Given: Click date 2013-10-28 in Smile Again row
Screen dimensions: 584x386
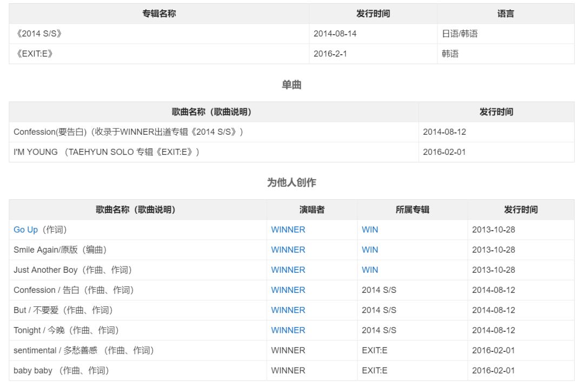Looking at the screenshot, I should (494, 250).
